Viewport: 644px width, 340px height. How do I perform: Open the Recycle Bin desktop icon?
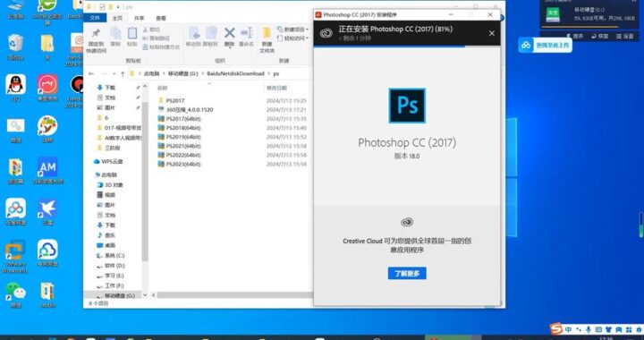pos(15,43)
